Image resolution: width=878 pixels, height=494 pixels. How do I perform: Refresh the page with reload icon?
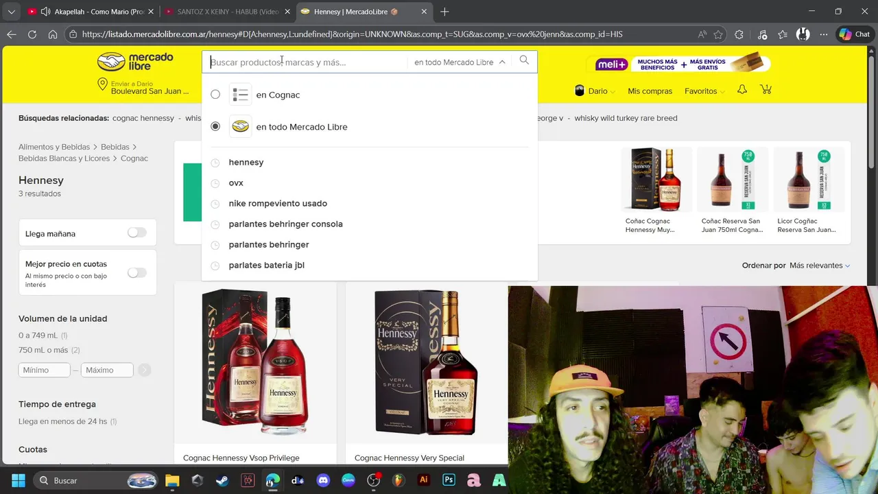(32, 34)
